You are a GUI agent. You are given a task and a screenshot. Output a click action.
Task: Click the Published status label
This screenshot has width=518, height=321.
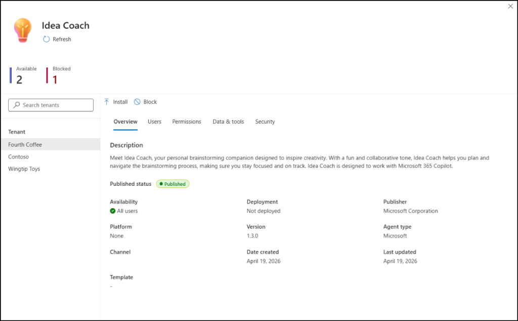[131, 184]
